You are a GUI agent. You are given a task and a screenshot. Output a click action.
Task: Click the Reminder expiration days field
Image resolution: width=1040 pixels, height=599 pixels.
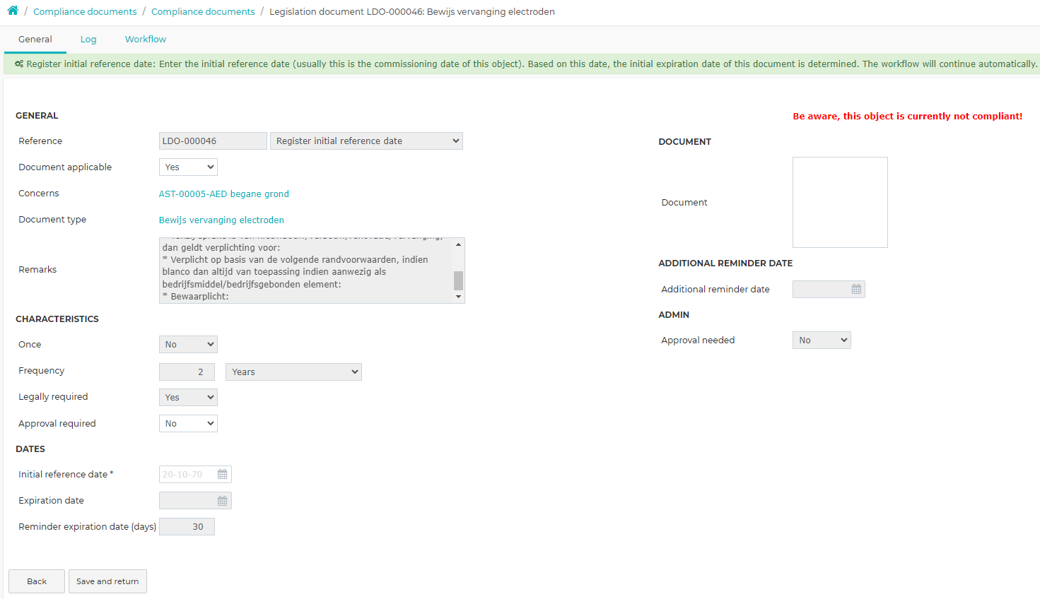click(187, 527)
